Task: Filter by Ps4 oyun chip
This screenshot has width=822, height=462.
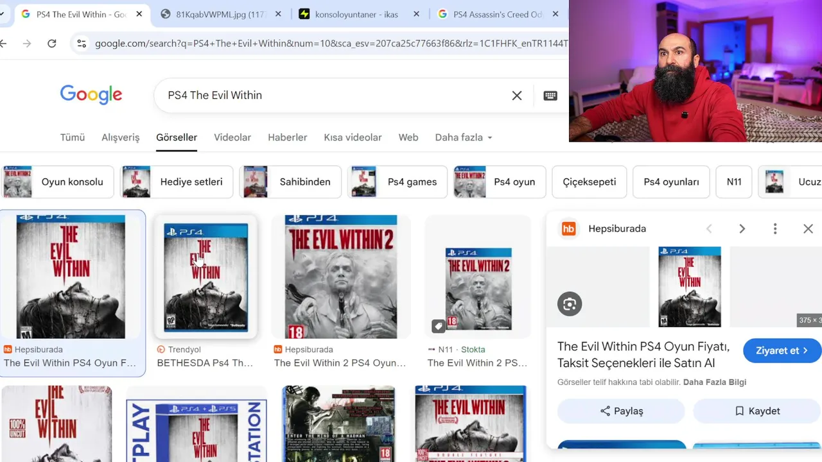Action: (500, 182)
